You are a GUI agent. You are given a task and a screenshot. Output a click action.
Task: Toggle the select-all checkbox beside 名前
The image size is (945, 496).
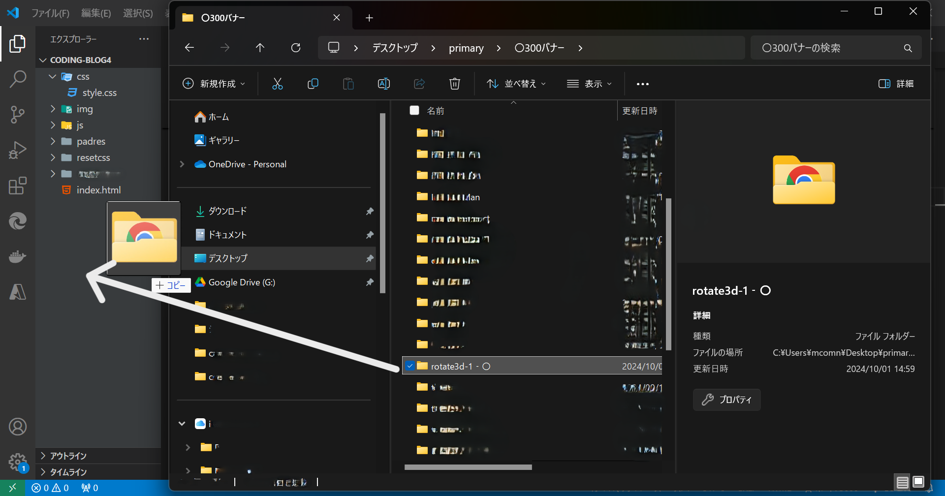click(x=414, y=111)
